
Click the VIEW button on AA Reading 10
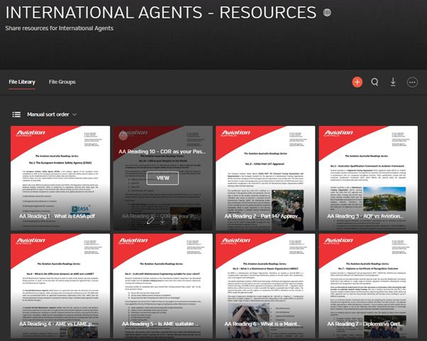pyautogui.click(x=162, y=178)
